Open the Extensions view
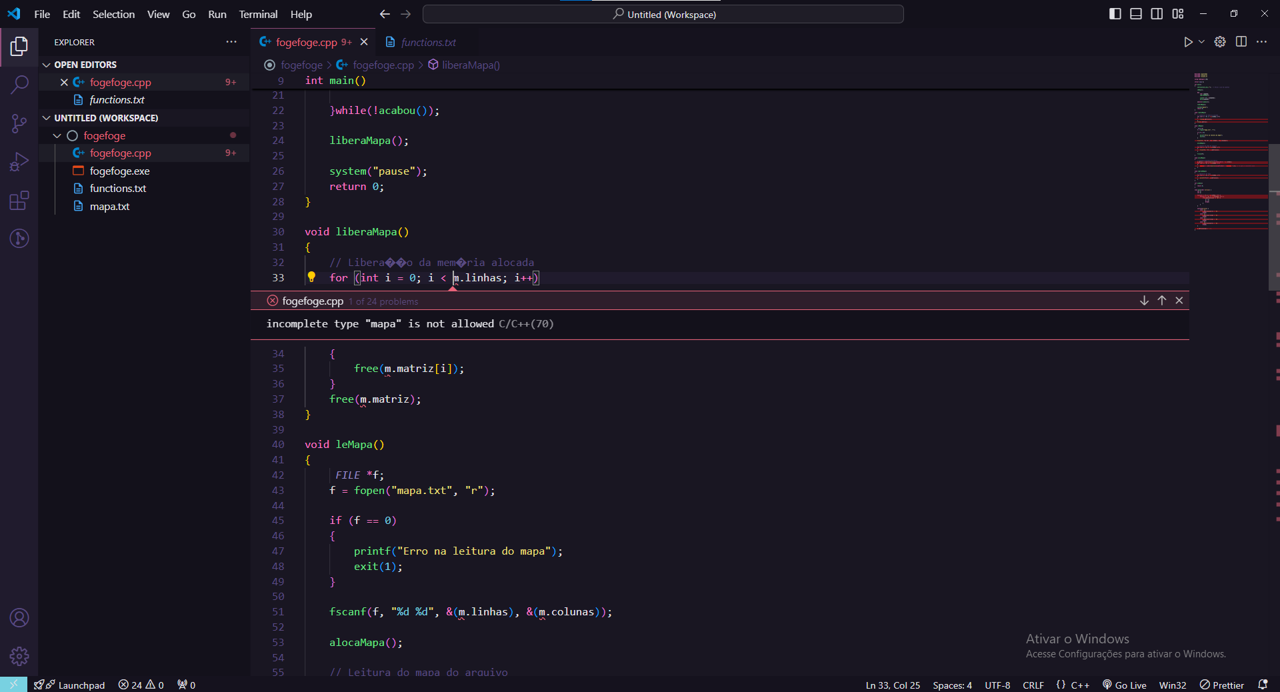 point(19,200)
